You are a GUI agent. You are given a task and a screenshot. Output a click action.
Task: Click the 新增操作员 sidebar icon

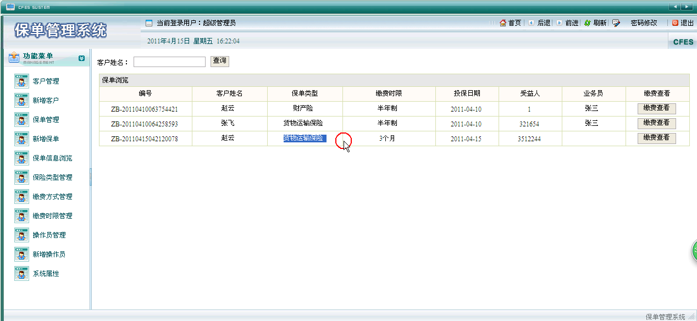(x=21, y=254)
